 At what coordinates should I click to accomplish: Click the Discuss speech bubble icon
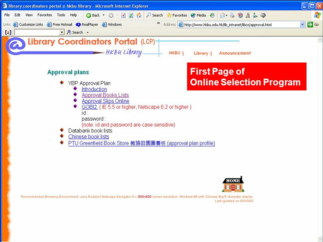tap(263, 15)
